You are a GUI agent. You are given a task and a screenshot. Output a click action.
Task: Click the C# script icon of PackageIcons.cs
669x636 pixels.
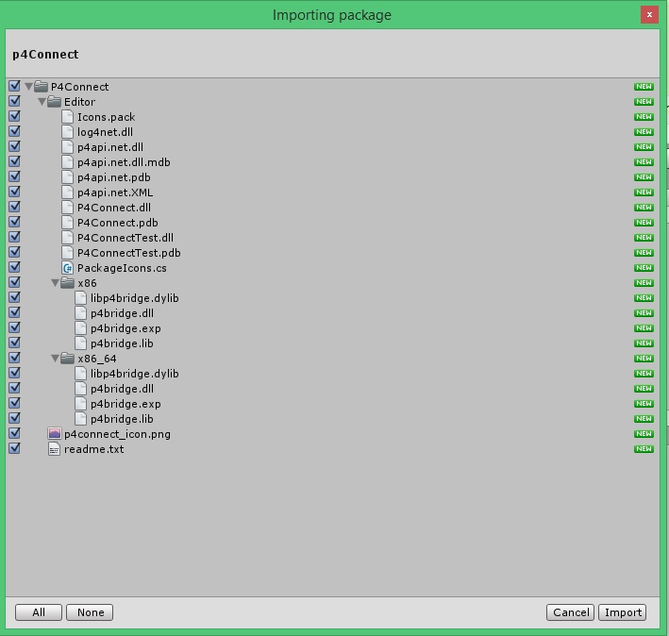(x=67, y=268)
